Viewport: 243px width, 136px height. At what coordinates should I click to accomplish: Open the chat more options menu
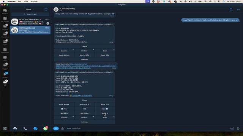pos(238,9)
